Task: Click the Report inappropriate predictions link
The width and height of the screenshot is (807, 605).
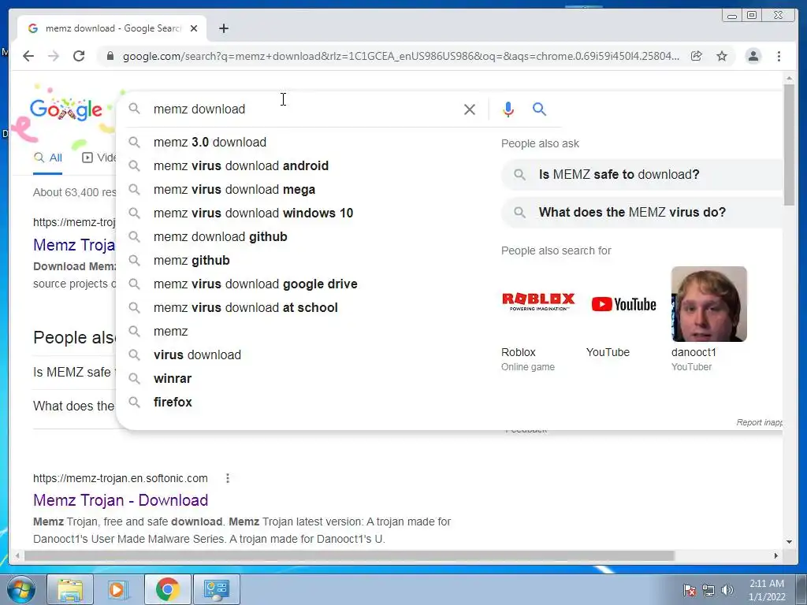Action: (x=759, y=422)
